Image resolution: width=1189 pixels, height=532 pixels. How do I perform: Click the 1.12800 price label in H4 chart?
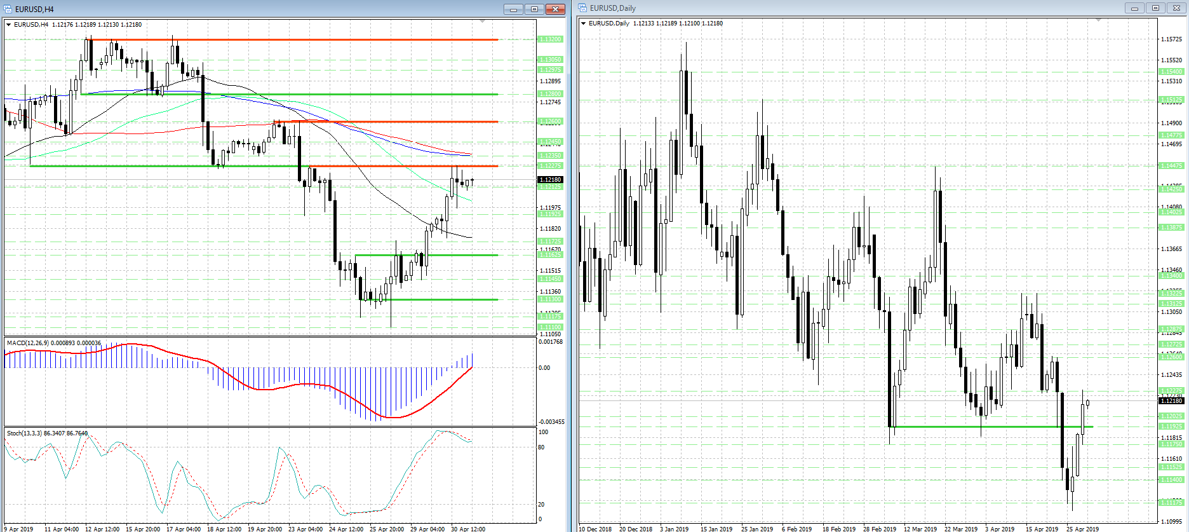[550, 94]
